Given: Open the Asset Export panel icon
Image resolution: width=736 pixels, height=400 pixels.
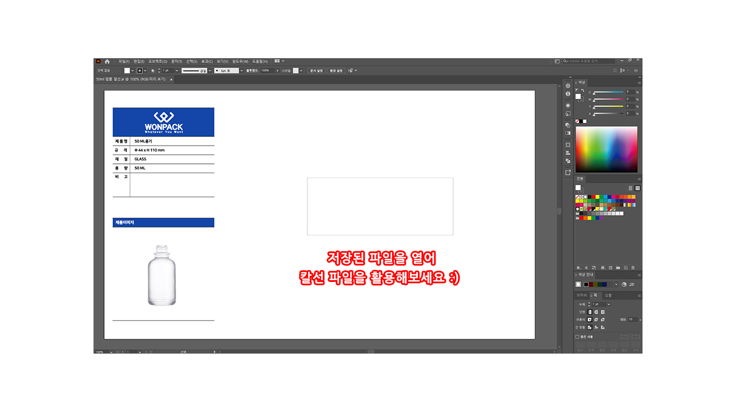Looking at the screenshot, I should 568,173.
